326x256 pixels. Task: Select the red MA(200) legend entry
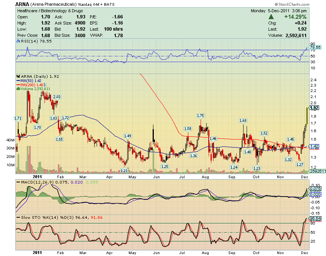(31, 85)
